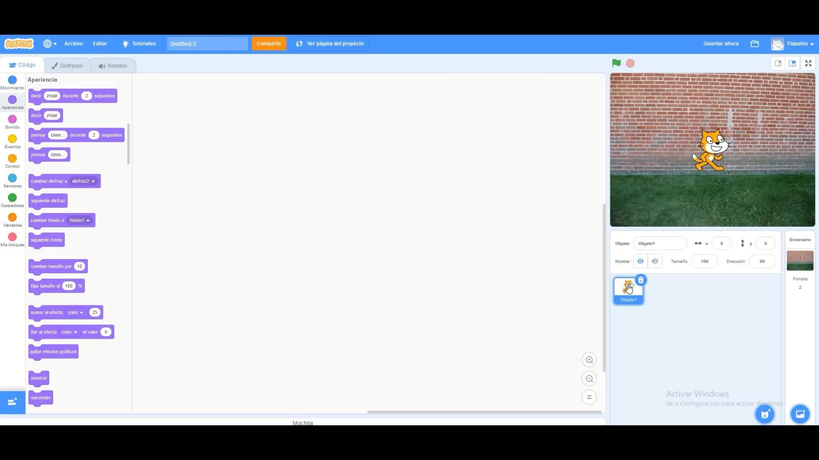Choose a new sprite with cat button
Image resolution: width=819 pixels, height=460 pixels.
(x=765, y=414)
